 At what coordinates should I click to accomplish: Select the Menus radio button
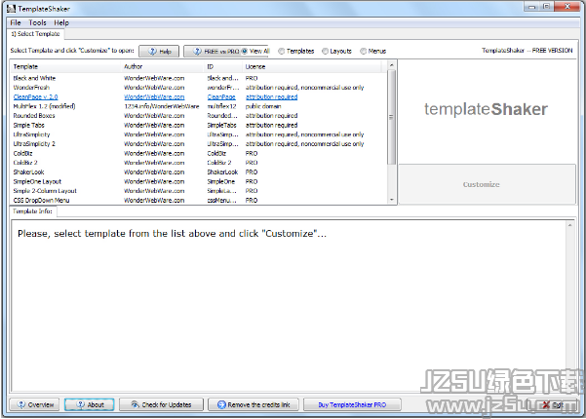pos(364,52)
